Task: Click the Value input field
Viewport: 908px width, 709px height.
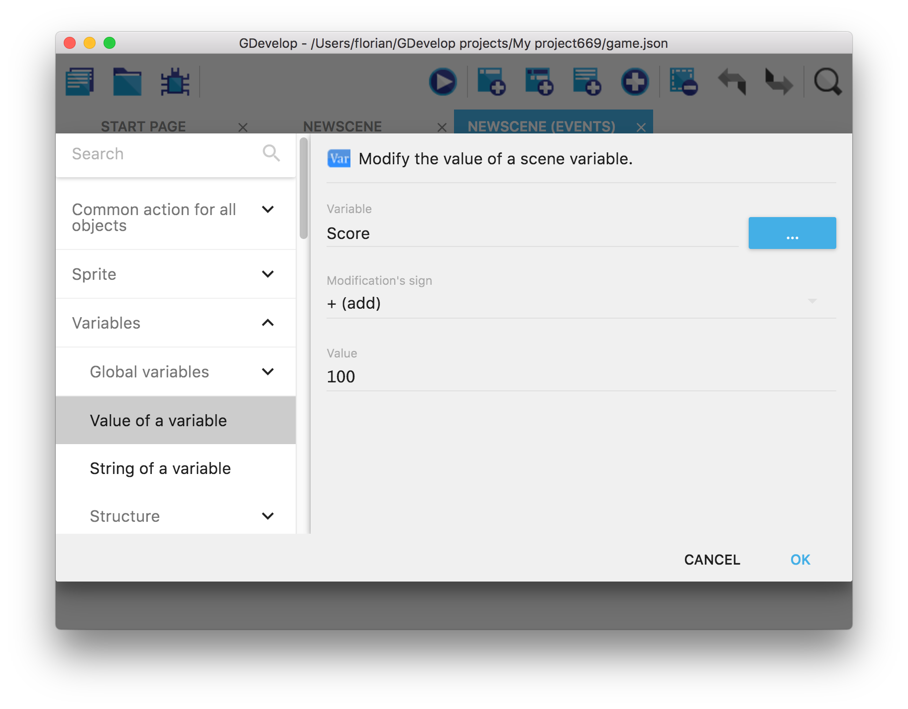Action: 580,377
